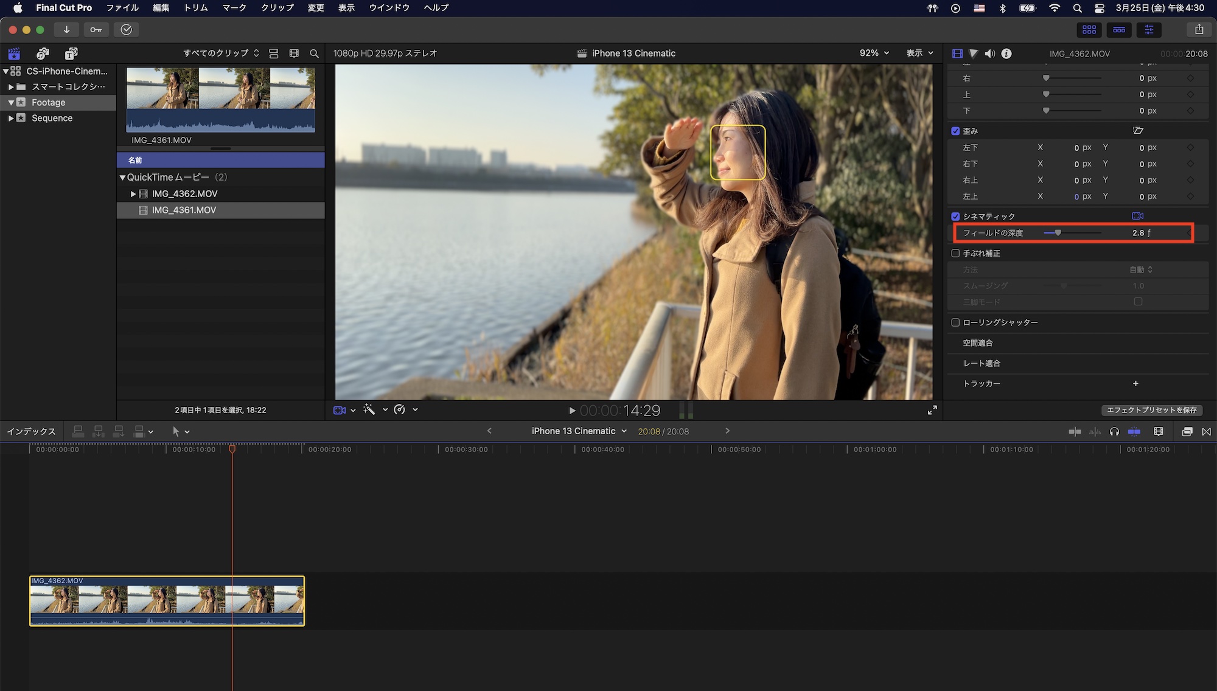Click the solo headphones icon in timeline
1217x691 pixels.
tap(1114, 431)
